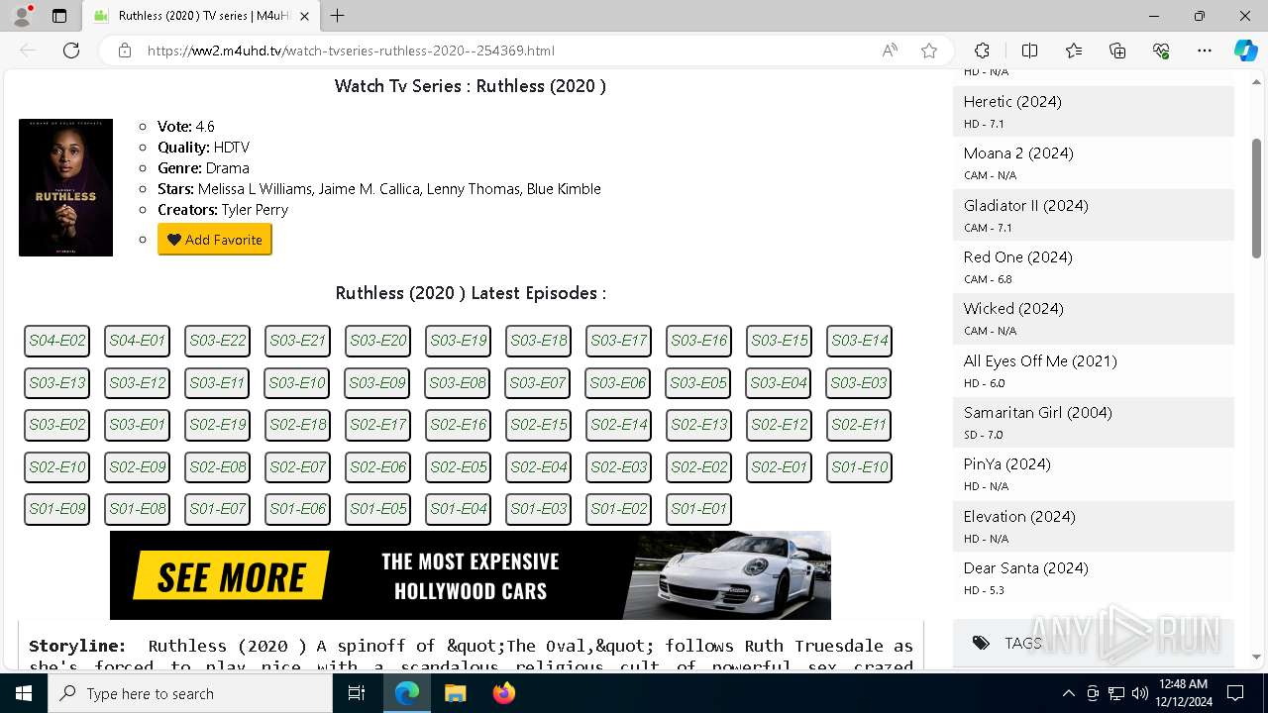Image resolution: width=1268 pixels, height=713 pixels.
Task: Open the Collections icon
Action: 1117,51
